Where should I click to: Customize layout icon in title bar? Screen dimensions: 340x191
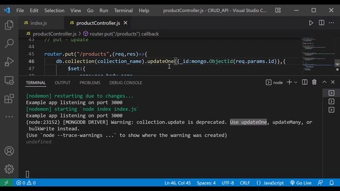278,10
